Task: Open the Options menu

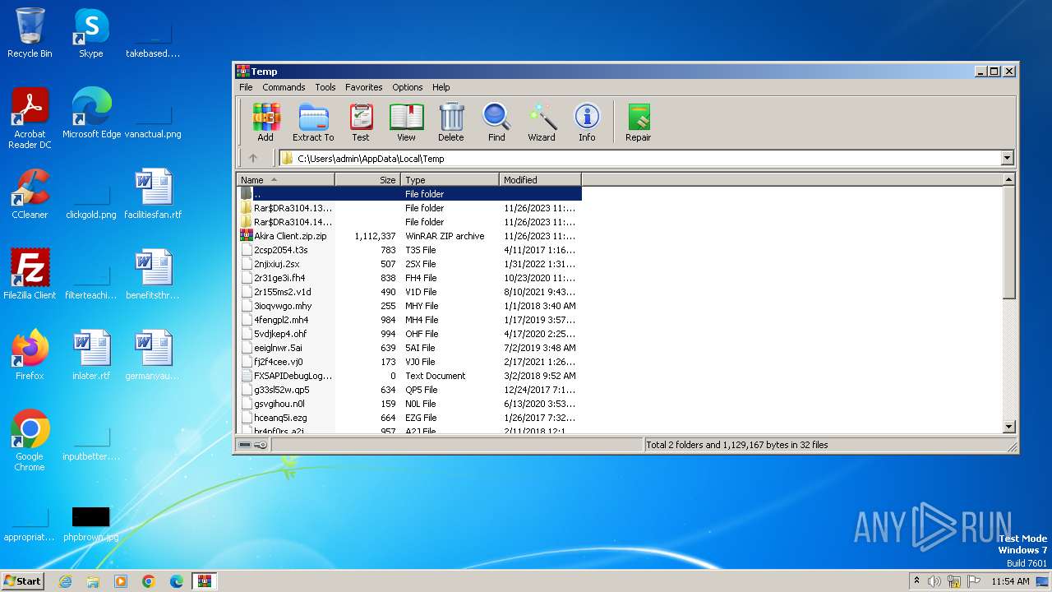Action: (x=407, y=87)
